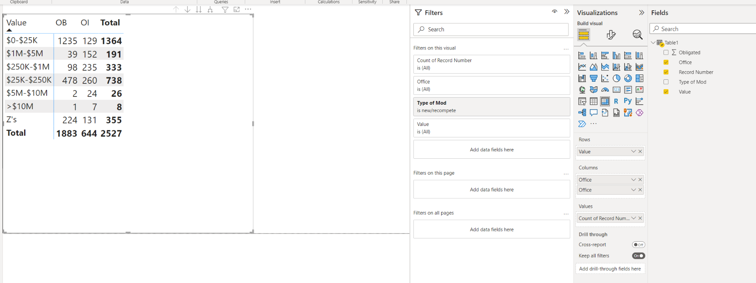756x283 pixels.
Task: Select the Table visual
Action: [594, 101]
